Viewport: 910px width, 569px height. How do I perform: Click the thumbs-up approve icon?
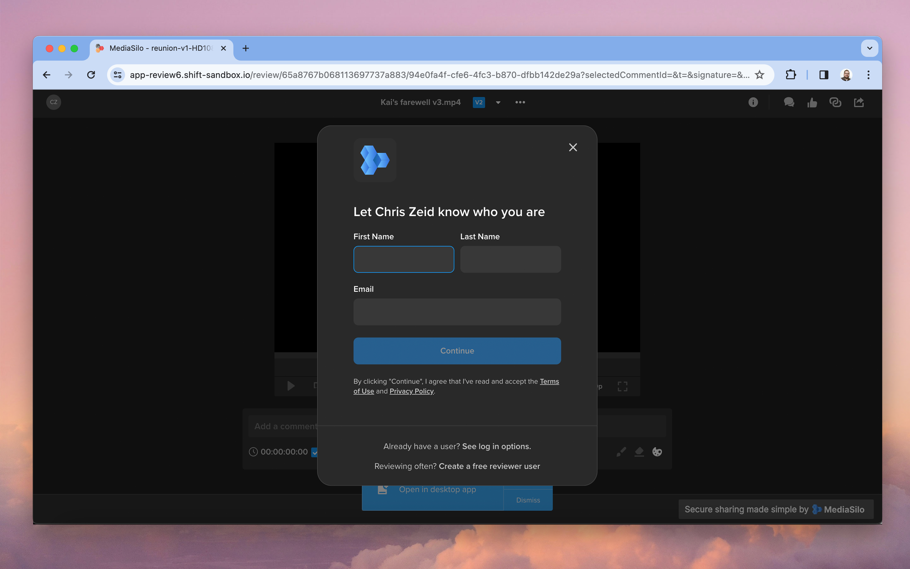pos(812,102)
